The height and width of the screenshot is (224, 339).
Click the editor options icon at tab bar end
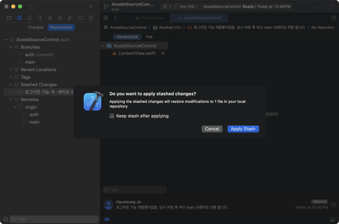(x=334, y=18)
